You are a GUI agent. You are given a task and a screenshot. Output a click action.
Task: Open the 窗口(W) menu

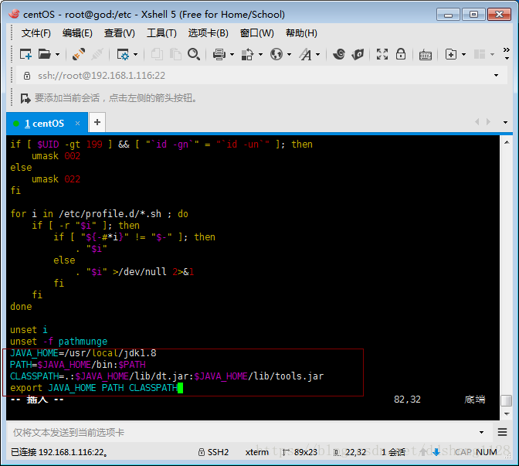257,33
